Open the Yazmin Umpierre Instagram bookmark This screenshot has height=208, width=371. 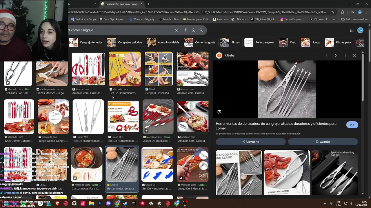tap(293, 19)
